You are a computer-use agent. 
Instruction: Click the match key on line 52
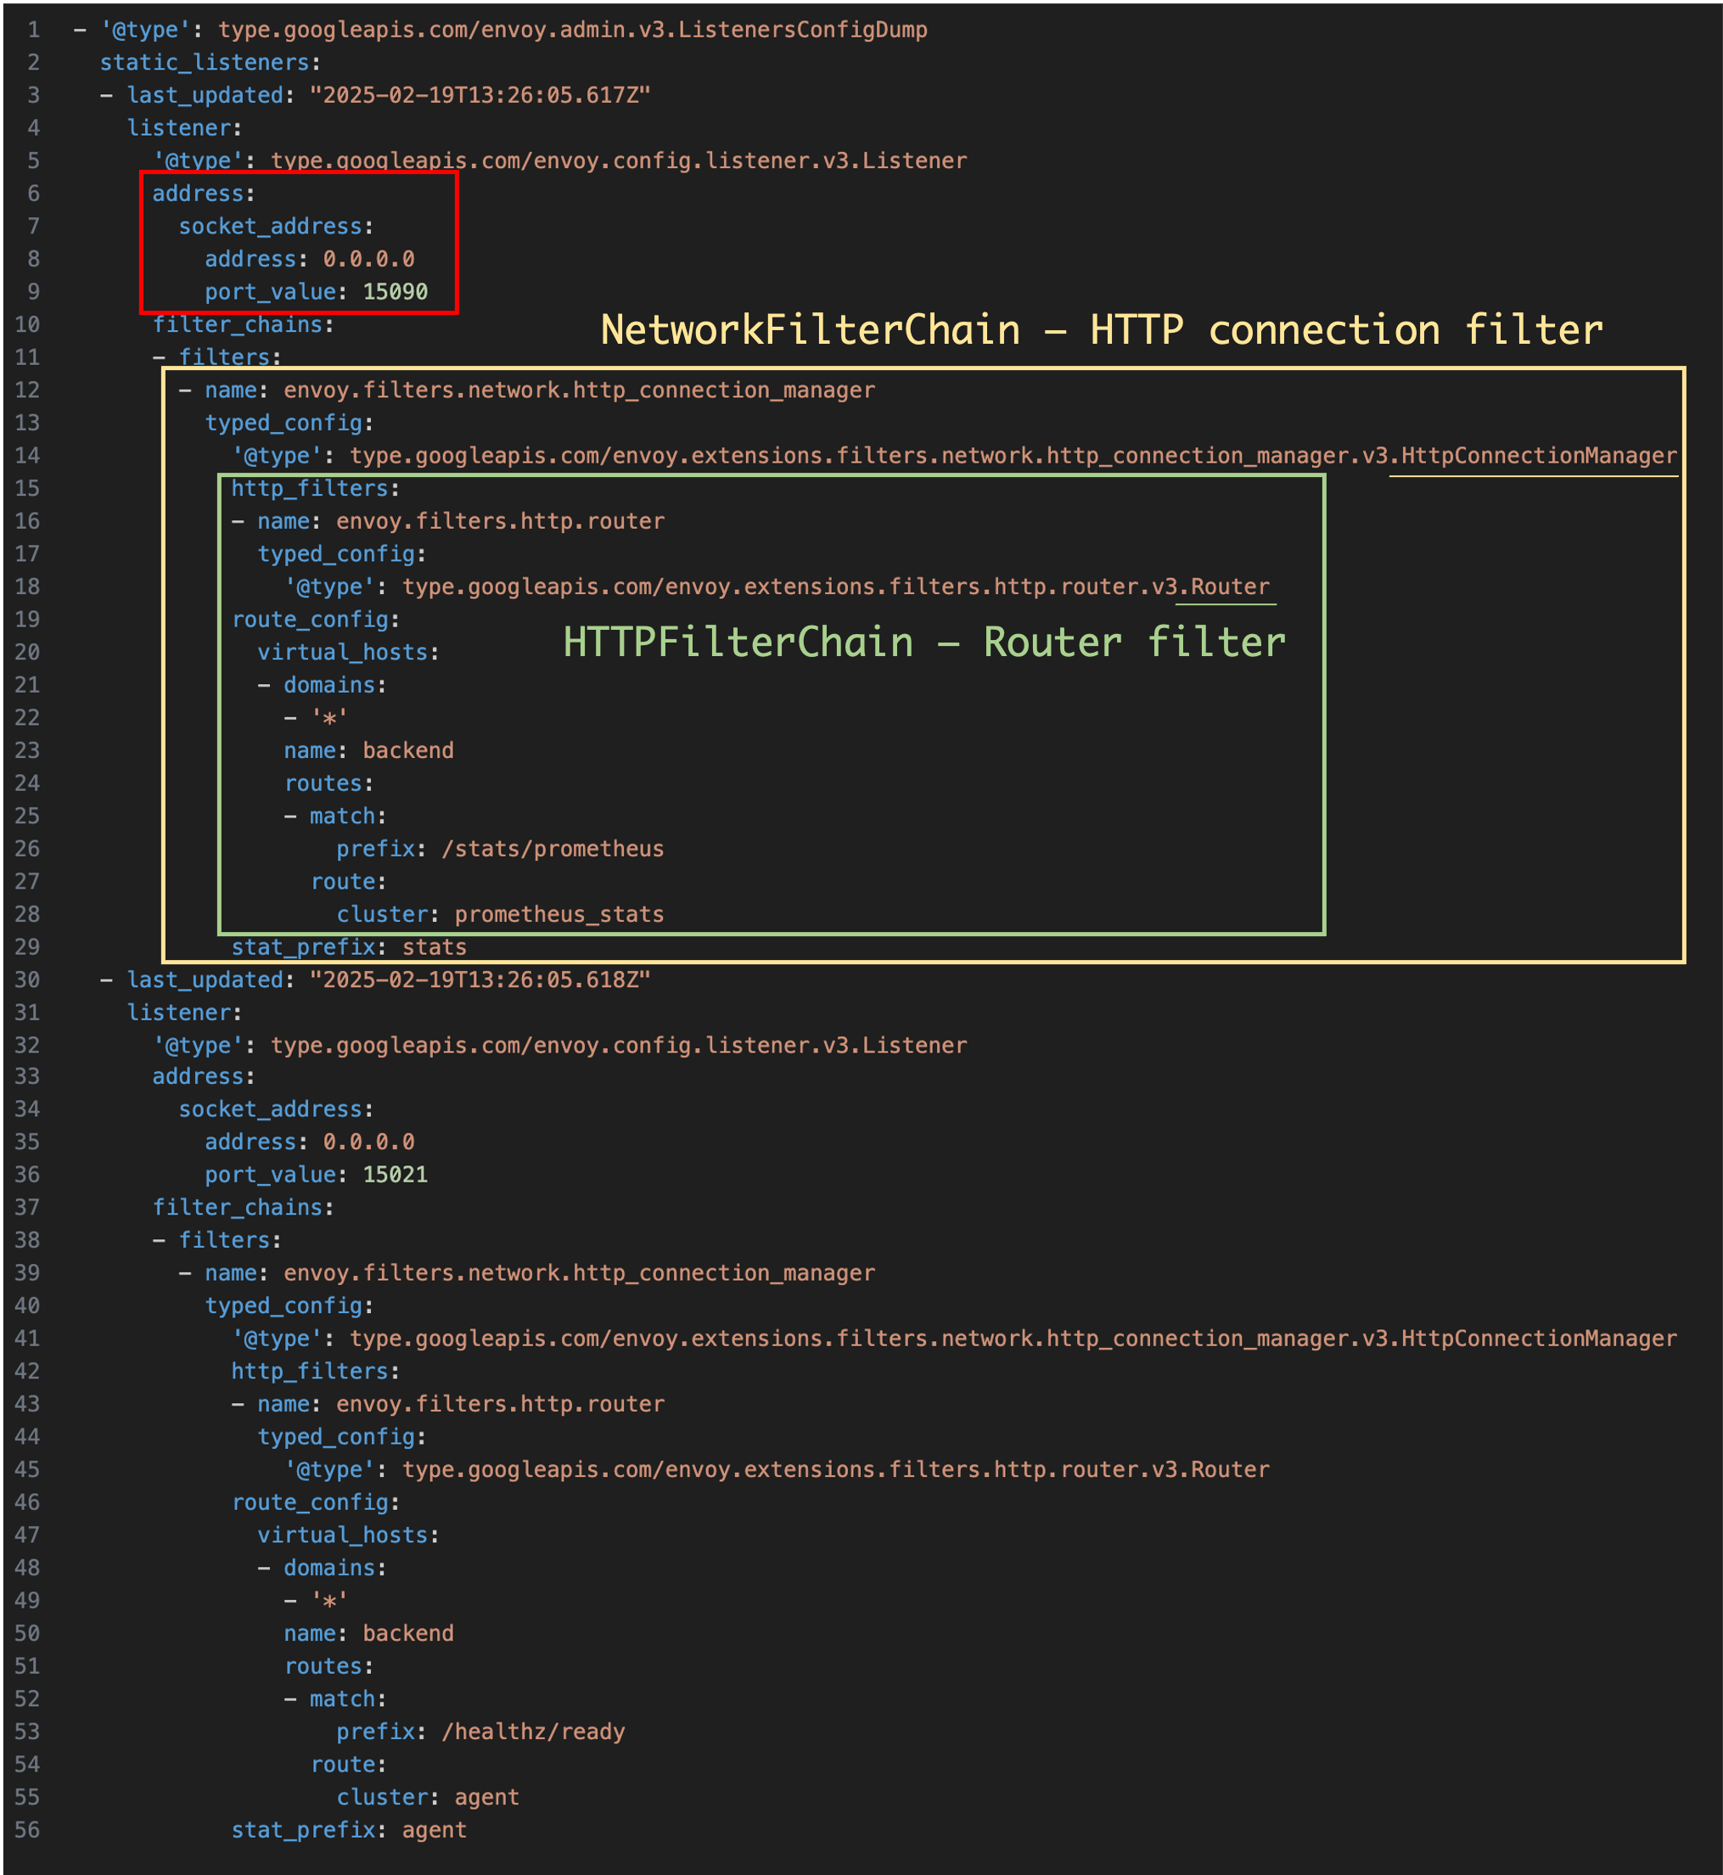[x=342, y=1699]
